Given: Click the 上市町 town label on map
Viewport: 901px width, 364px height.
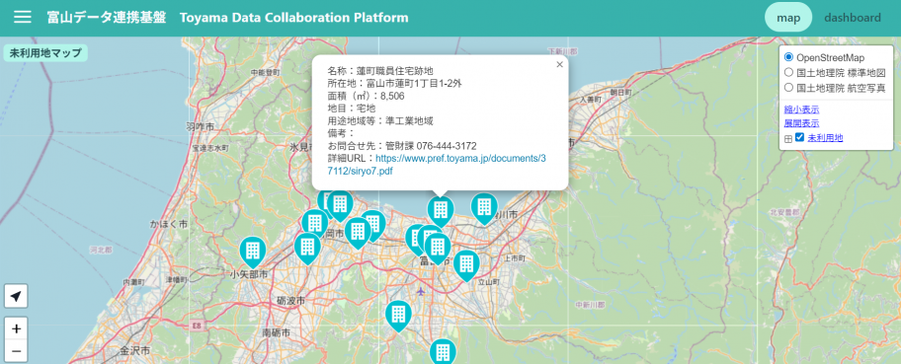Looking at the screenshot, I should click(x=514, y=258).
